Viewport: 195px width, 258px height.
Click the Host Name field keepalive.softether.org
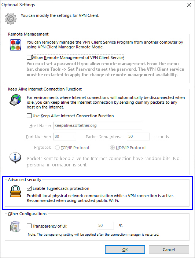(97, 126)
